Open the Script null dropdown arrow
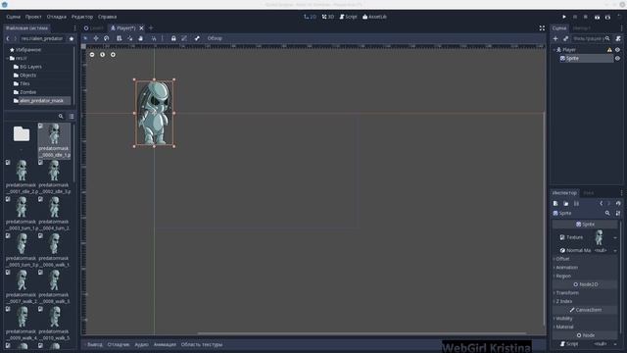Viewport: 627px width, 353px height. point(615,344)
